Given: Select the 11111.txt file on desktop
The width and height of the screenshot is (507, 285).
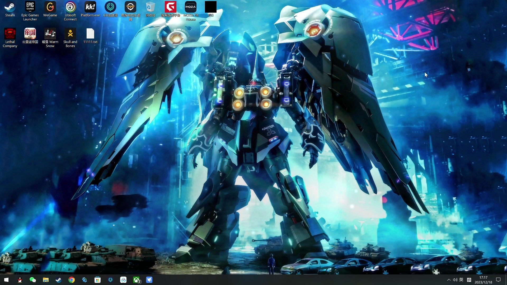Looking at the screenshot, I should [90, 34].
